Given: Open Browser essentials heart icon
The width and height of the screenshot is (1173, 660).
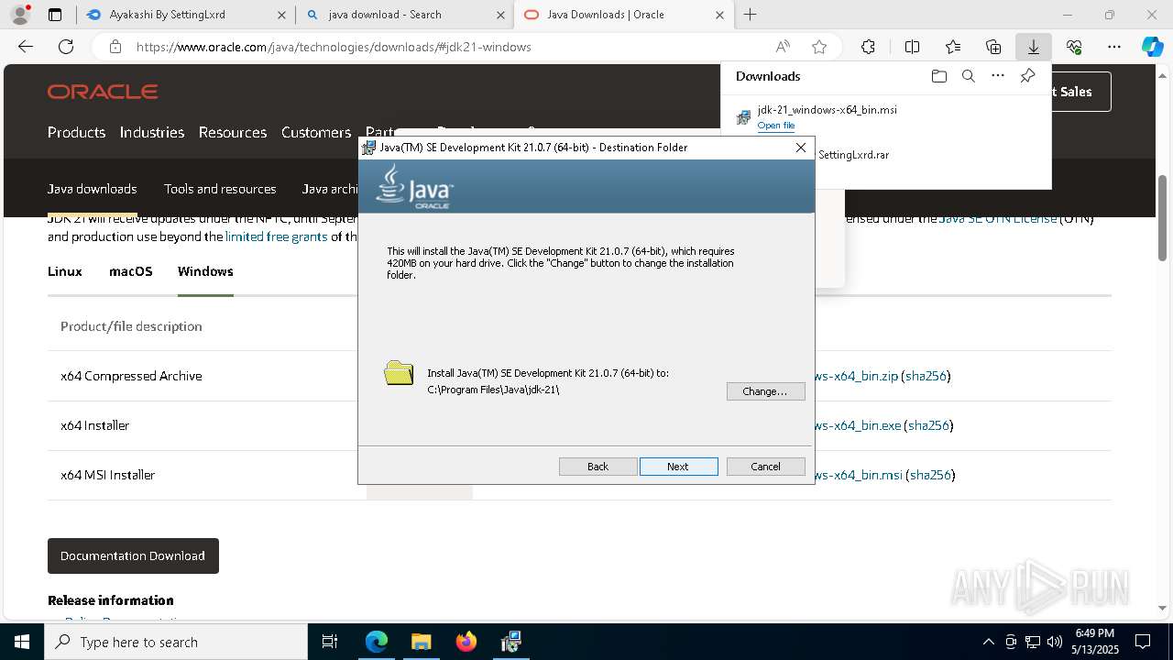Looking at the screenshot, I should tap(1074, 47).
